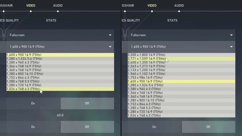Turn Off the upper toggle above 60.0, left panel
This screenshot has height=136, width=242.
[87, 103]
